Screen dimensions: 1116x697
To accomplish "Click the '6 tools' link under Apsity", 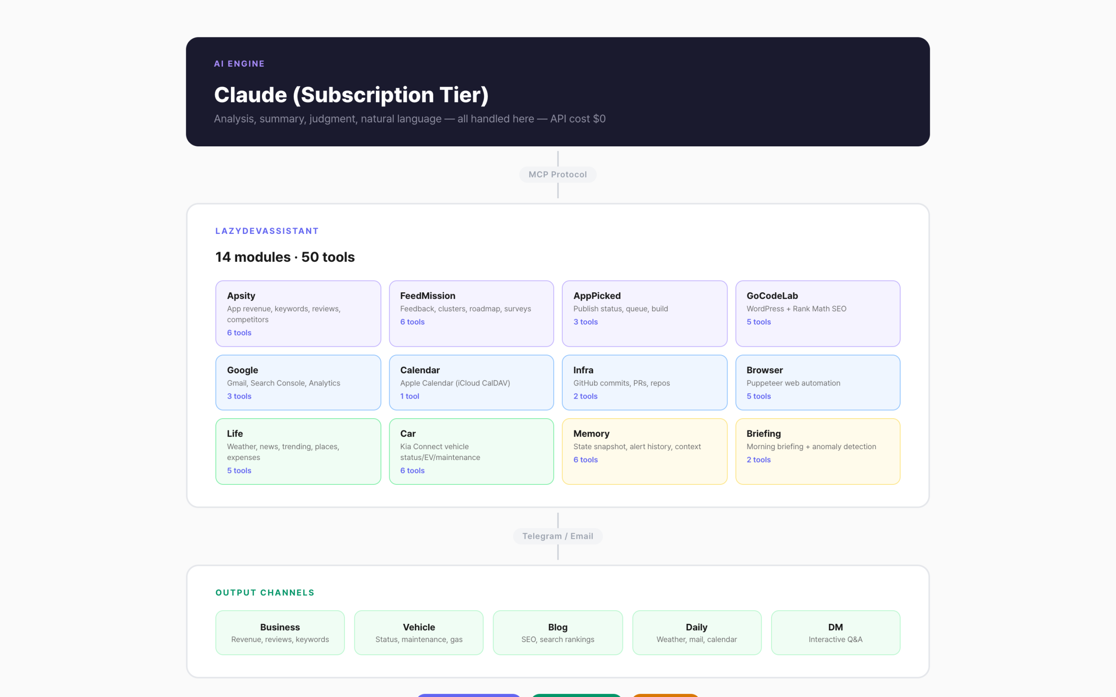I will click(x=239, y=332).
